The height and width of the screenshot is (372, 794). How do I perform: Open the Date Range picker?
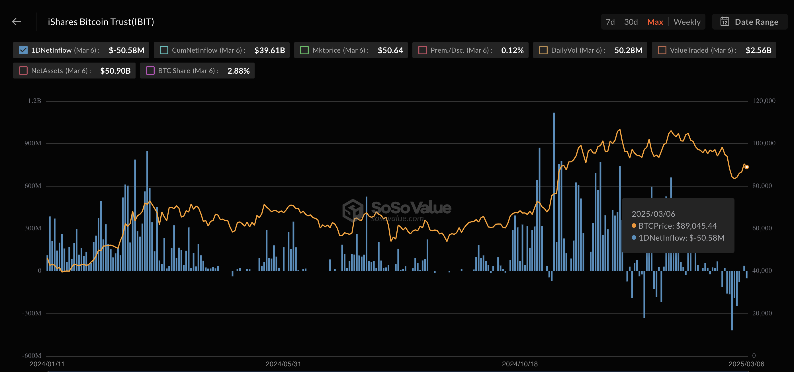(x=749, y=22)
